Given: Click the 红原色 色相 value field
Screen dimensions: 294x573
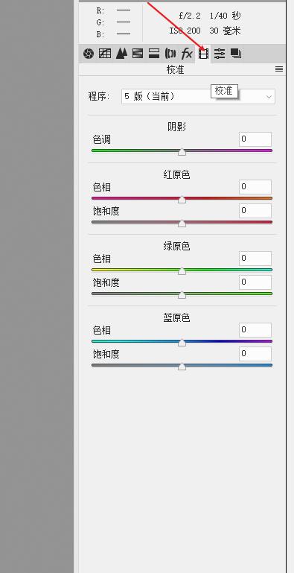Looking at the screenshot, I should coord(255,187).
